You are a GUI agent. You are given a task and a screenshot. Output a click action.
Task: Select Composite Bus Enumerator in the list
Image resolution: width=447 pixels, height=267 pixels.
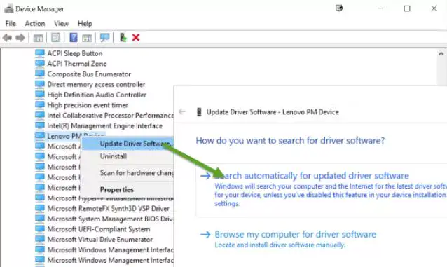coord(89,74)
